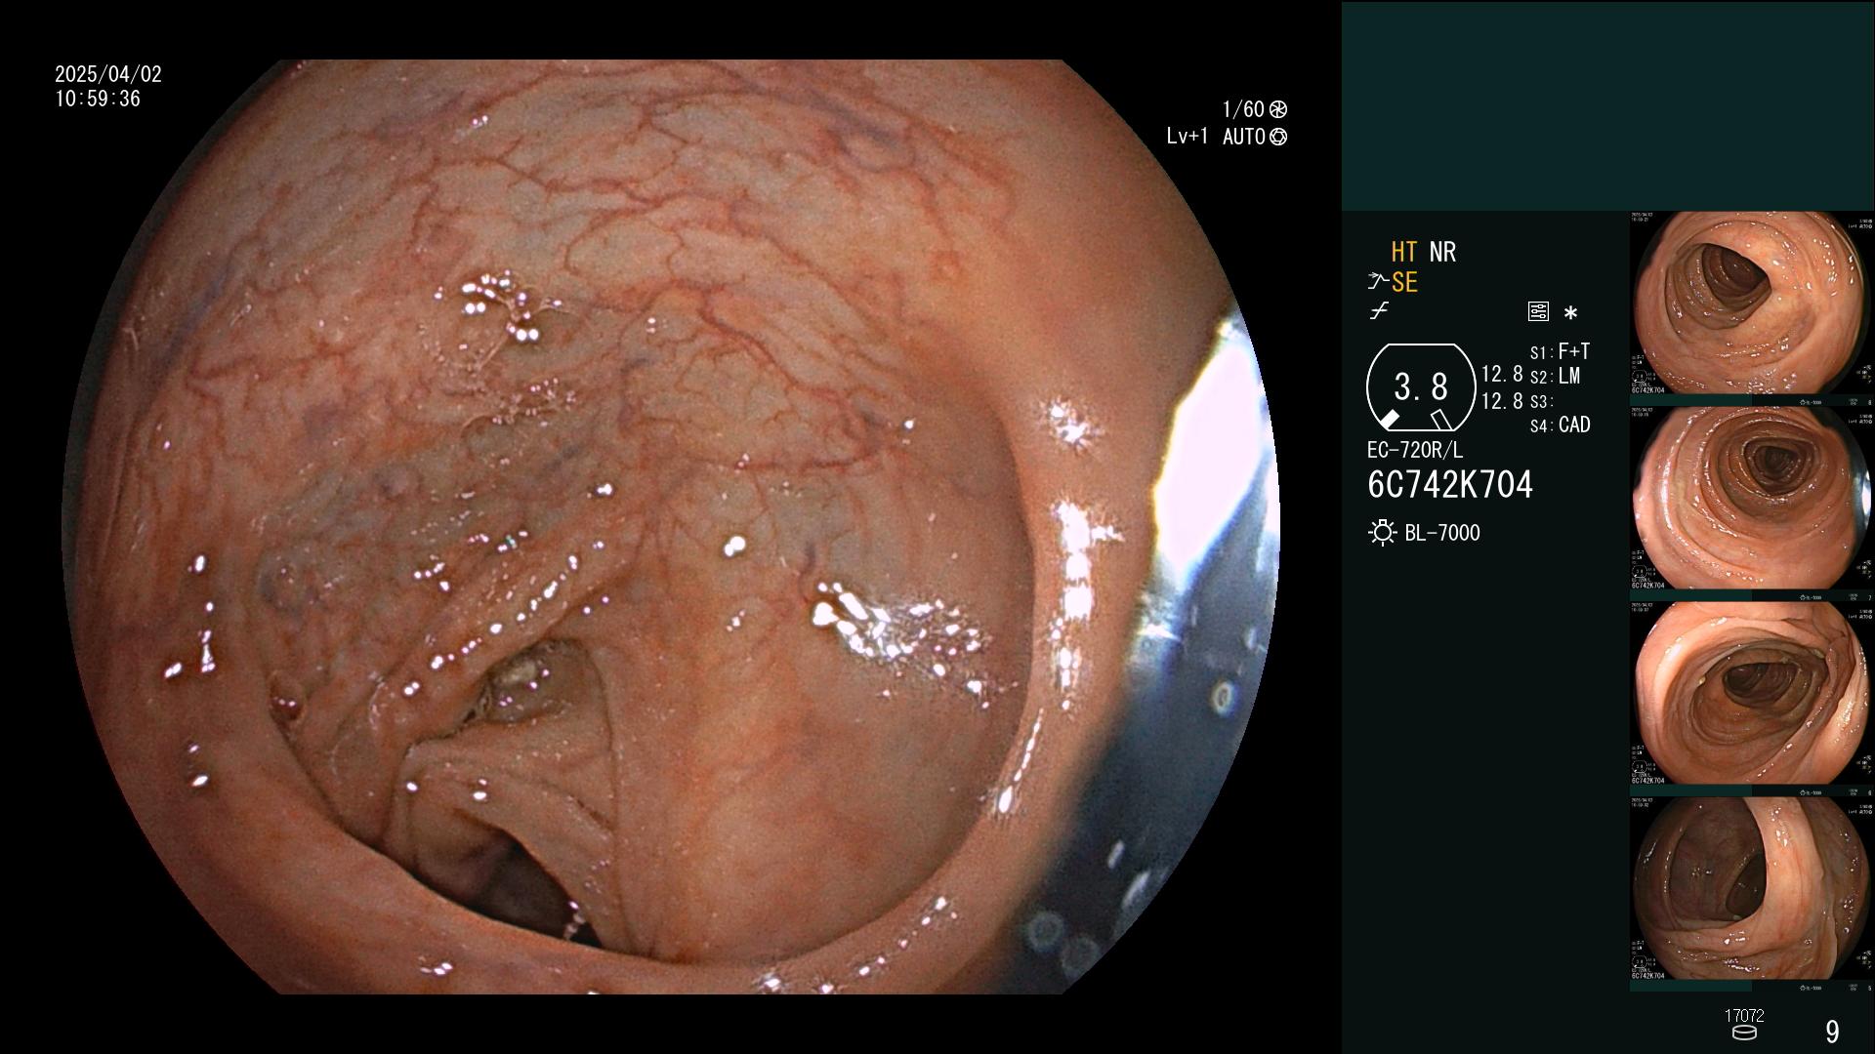The image size is (1875, 1054).
Task: Click the main live endoscopy view
Action: (671, 527)
